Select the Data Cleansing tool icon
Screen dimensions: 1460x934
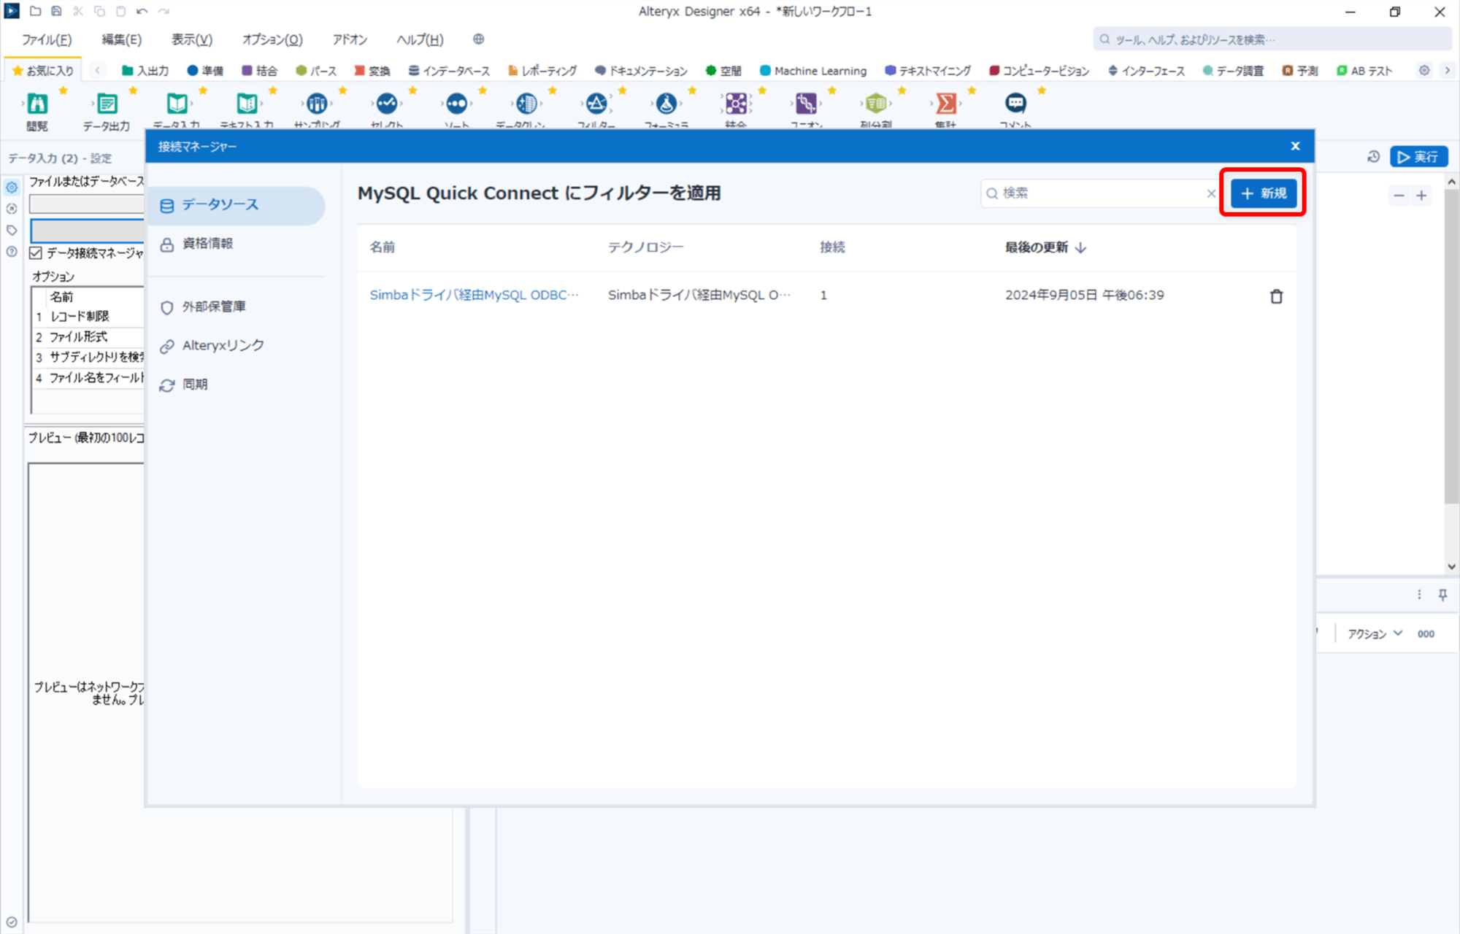[526, 104]
